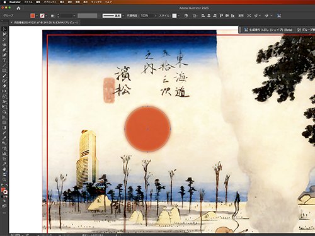Click グループ解除 button in task bar
Screen dimensions: 315x236
click(306, 30)
